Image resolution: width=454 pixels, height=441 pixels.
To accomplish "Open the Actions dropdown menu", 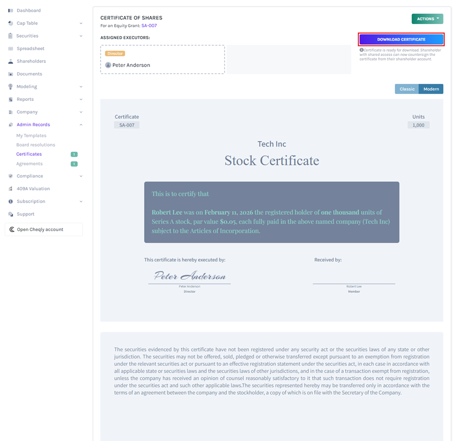I will click(x=427, y=18).
